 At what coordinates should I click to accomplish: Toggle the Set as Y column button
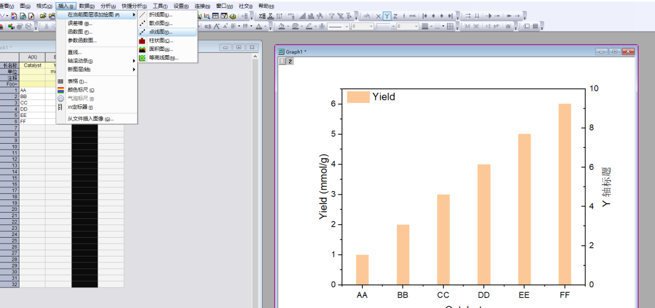click(387, 16)
